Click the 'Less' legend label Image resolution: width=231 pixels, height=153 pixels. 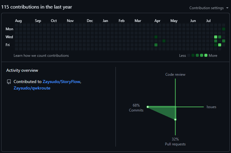[183, 56]
